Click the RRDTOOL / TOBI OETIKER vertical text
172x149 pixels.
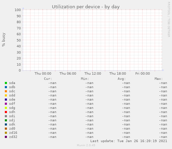tap(169, 19)
